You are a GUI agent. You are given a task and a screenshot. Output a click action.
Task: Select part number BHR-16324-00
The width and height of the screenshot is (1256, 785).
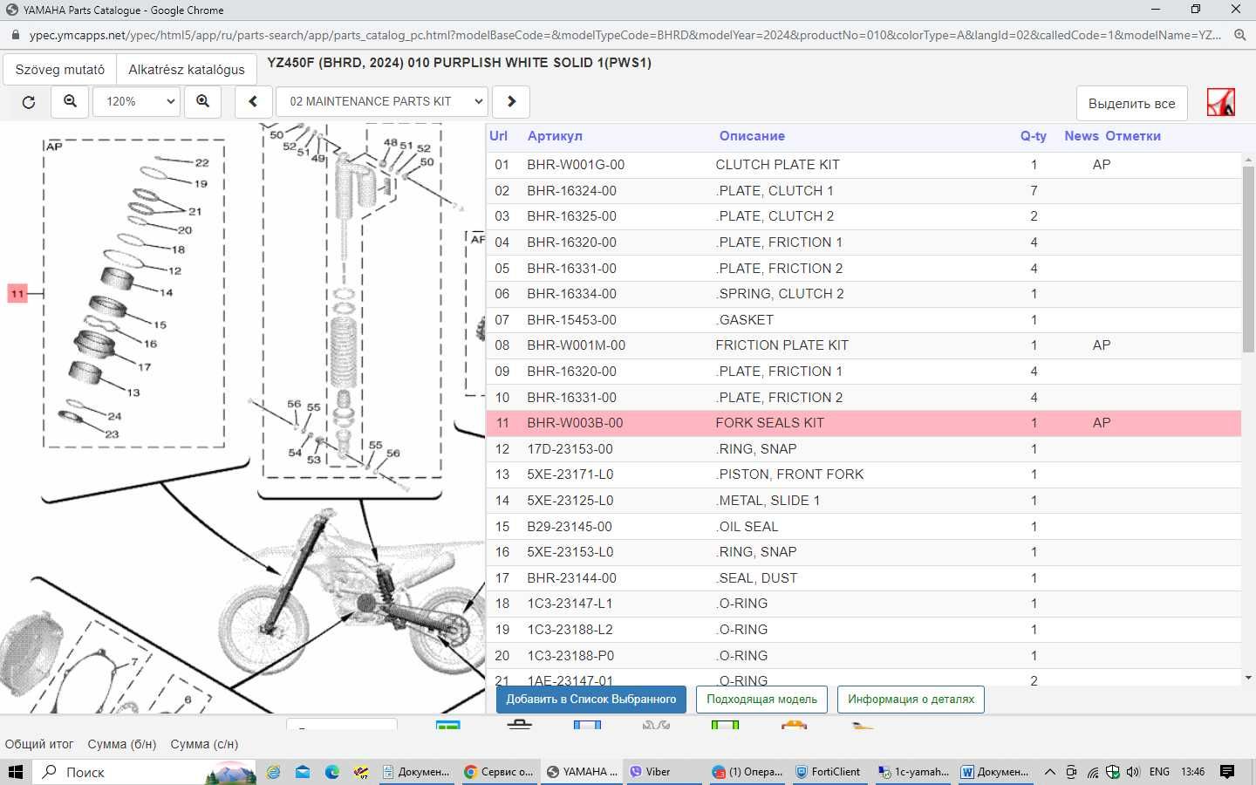coord(571,191)
